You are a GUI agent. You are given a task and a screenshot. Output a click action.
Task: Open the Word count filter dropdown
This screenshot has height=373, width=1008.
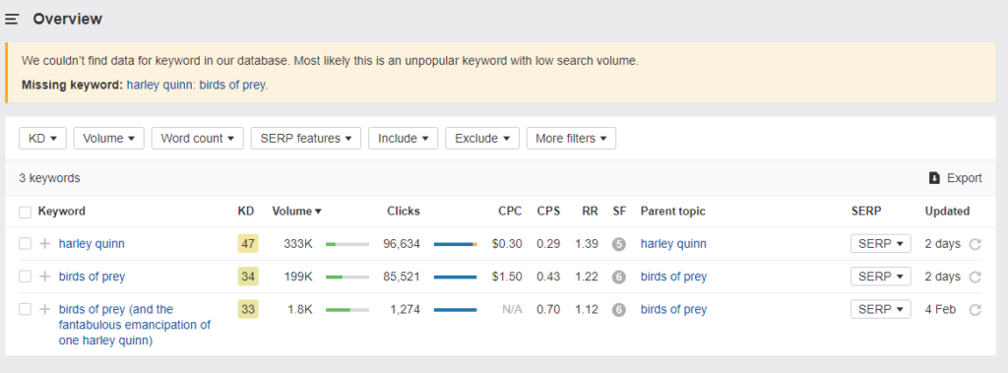point(197,138)
